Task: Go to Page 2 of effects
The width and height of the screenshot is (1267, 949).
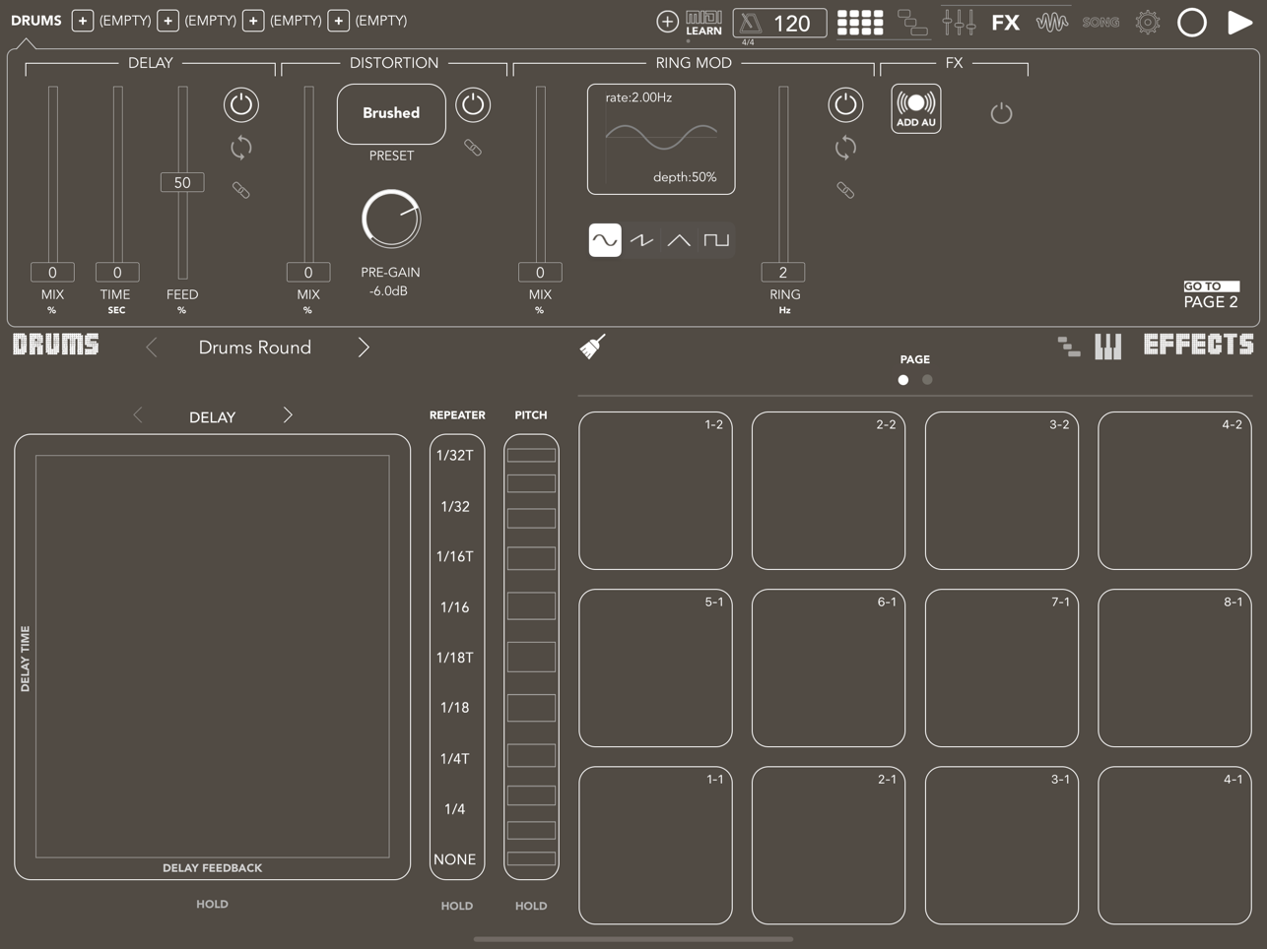Action: (x=1211, y=294)
